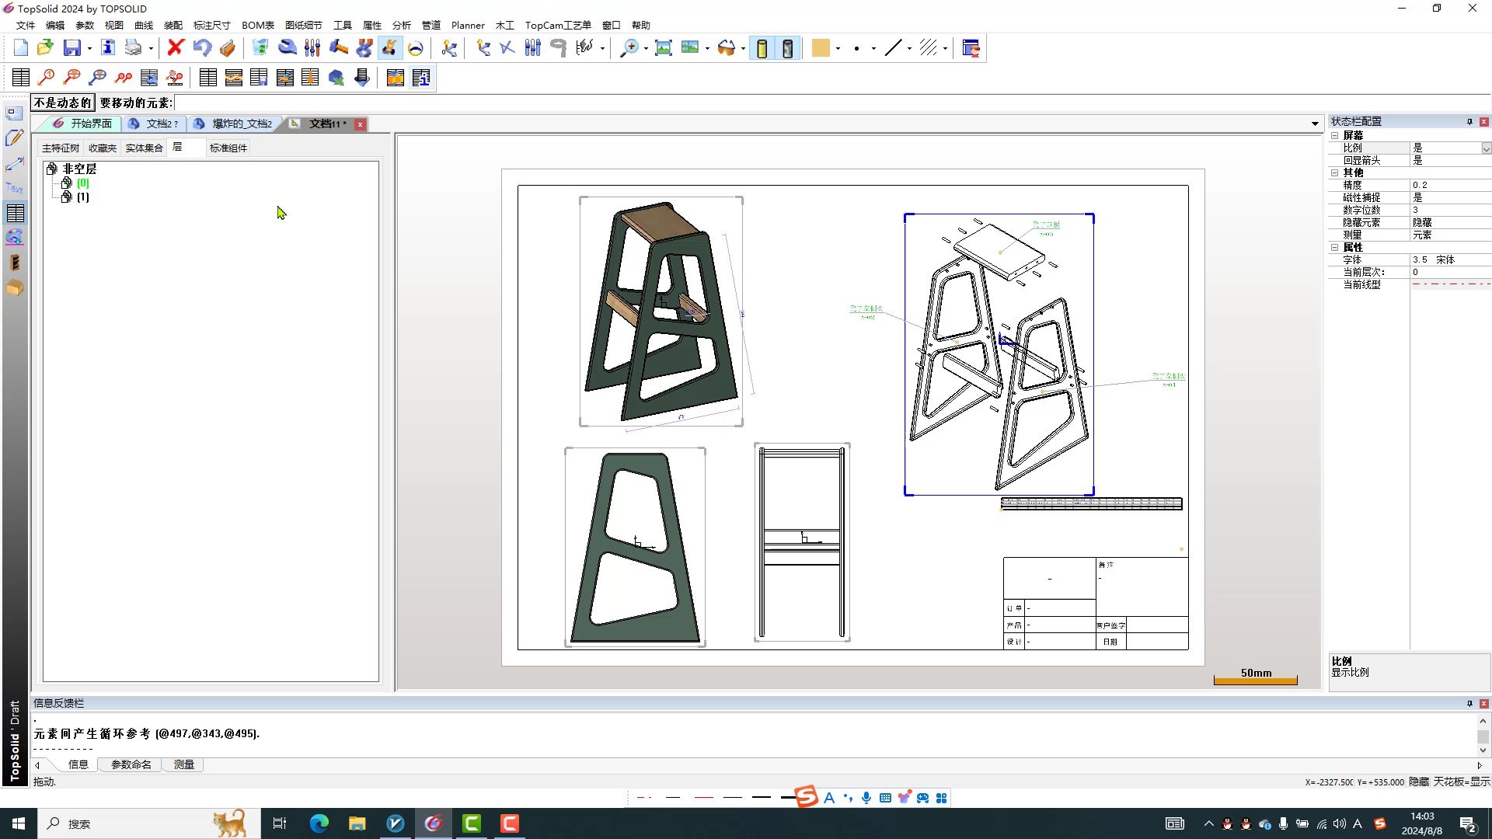
Task: Toggle the gray cylinder render mode button
Action: click(788, 48)
